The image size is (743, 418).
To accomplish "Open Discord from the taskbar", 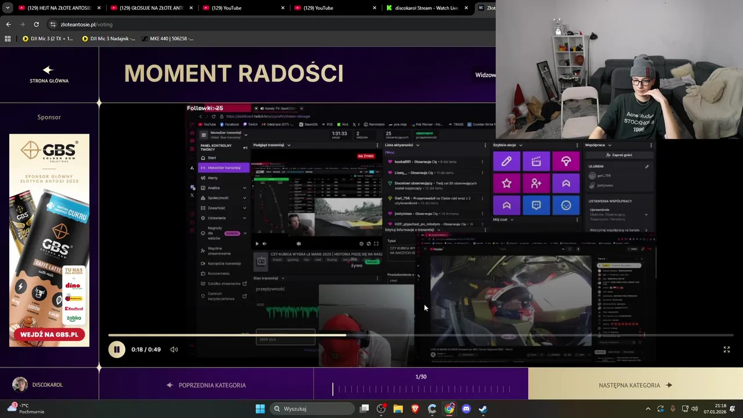I will [x=466, y=409].
